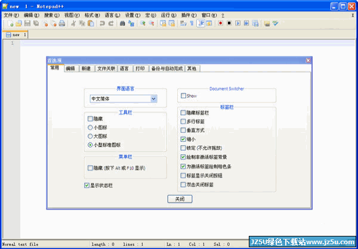Click the Save toolbar icon
The height and width of the screenshot is (249, 358).
(27, 23)
